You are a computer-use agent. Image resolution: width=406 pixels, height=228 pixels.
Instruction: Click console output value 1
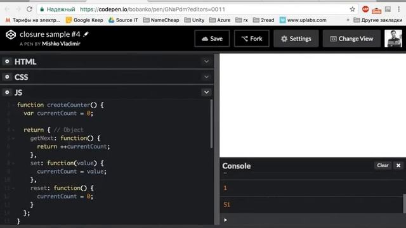225,188
